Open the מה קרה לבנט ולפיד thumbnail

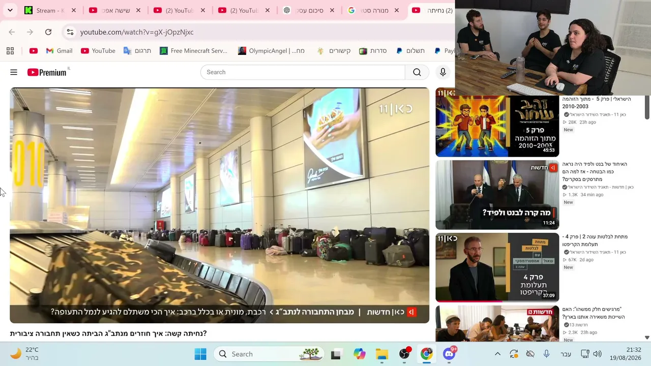coord(497,195)
